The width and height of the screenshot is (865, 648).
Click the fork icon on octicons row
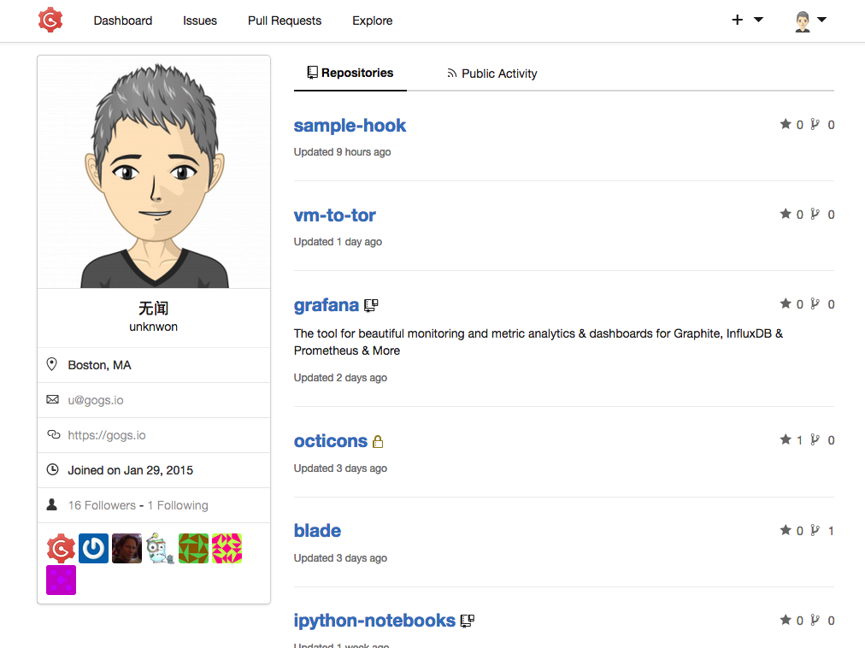click(x=815, y=439)
